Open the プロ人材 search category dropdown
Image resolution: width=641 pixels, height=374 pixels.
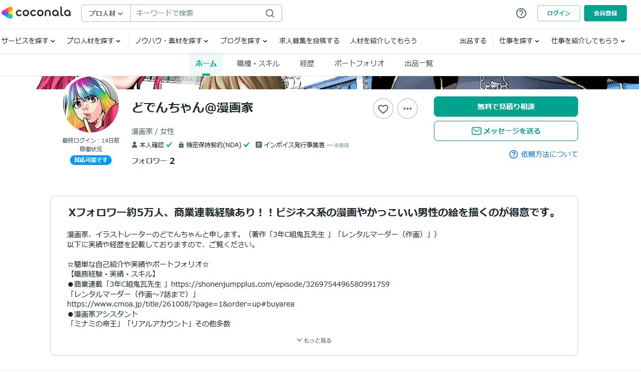[x=106, y=13]
